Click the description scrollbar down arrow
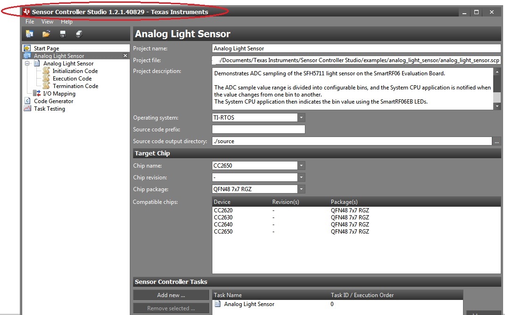The image size is (505, 315). 497,106
